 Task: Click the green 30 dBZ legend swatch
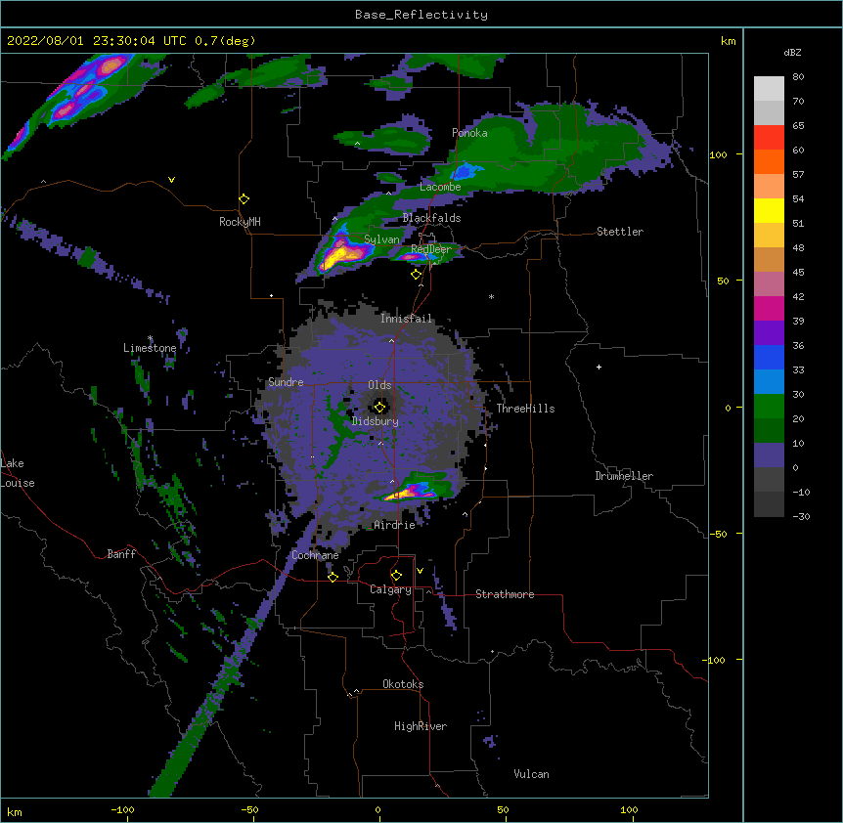[769, 407]
